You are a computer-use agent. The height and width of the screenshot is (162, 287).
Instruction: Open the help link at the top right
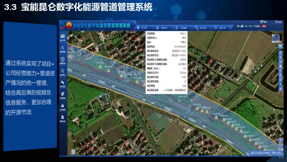tap(263, 22)
